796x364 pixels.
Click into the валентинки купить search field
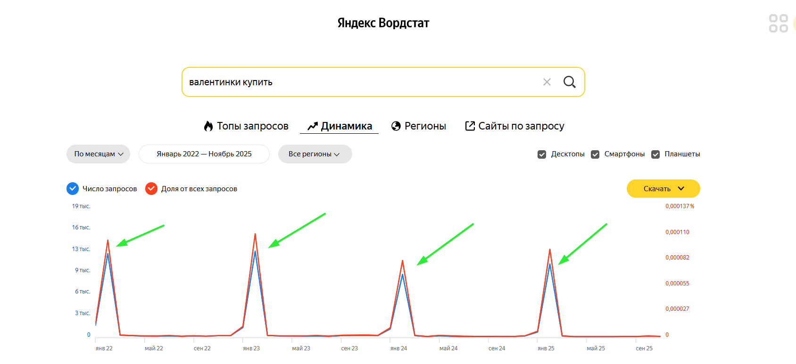coord(358,82)
